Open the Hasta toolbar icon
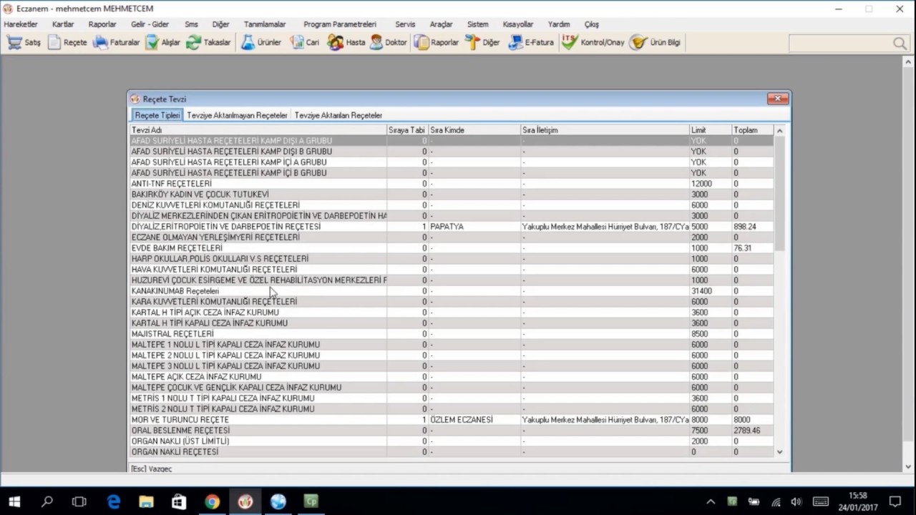 (x=346, y=42)
